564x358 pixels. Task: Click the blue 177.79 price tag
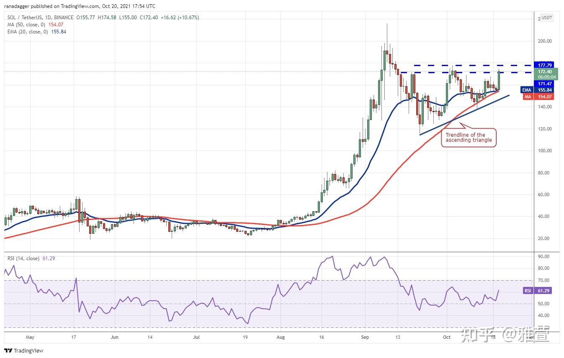point(544,65)
